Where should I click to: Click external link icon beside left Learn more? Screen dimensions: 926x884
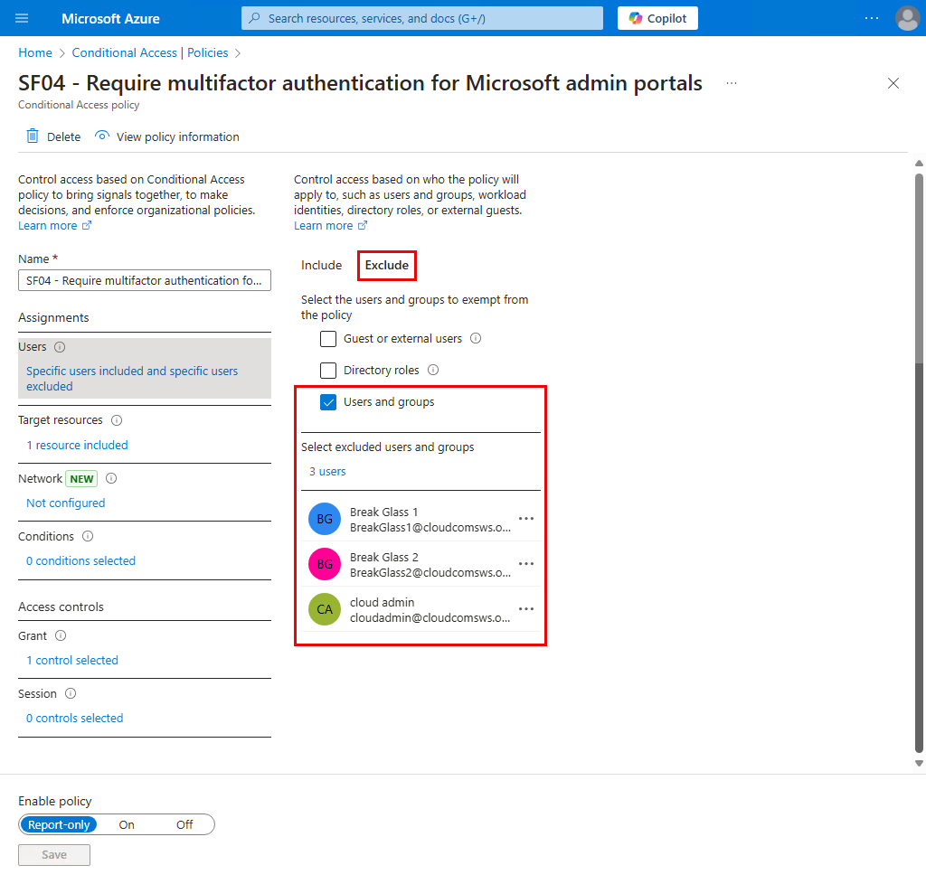(x=87, y=225)
